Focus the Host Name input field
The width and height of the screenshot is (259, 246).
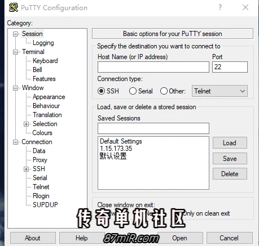pos(153,67)
